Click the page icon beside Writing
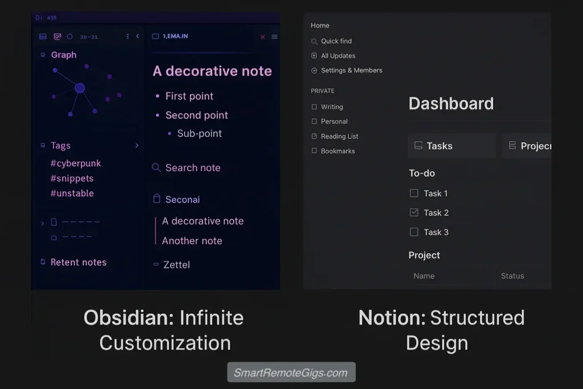The height and width of the screenshot is (389, 583). (314, 107)
